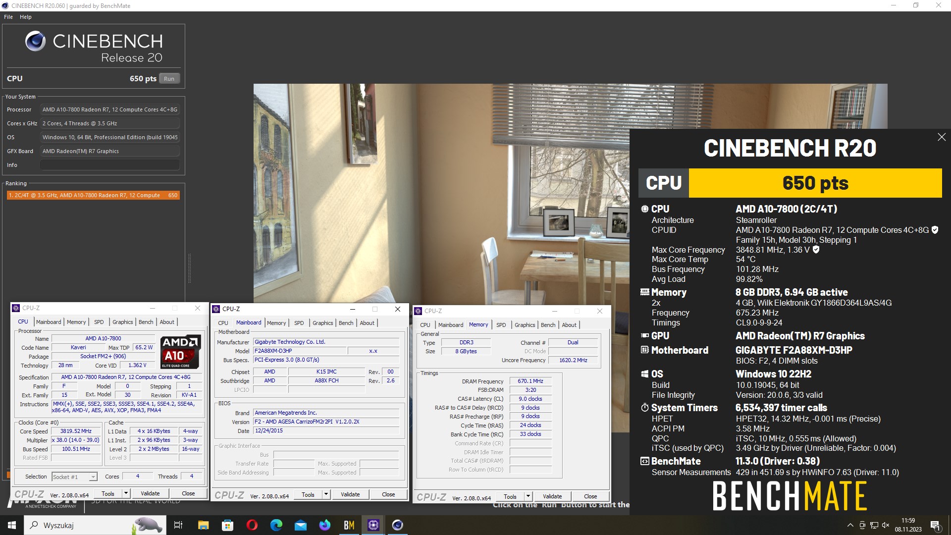Minimize the middle CPU-Z Mainboard window
This screenshot has width=951, height=535.
(353, 309)
